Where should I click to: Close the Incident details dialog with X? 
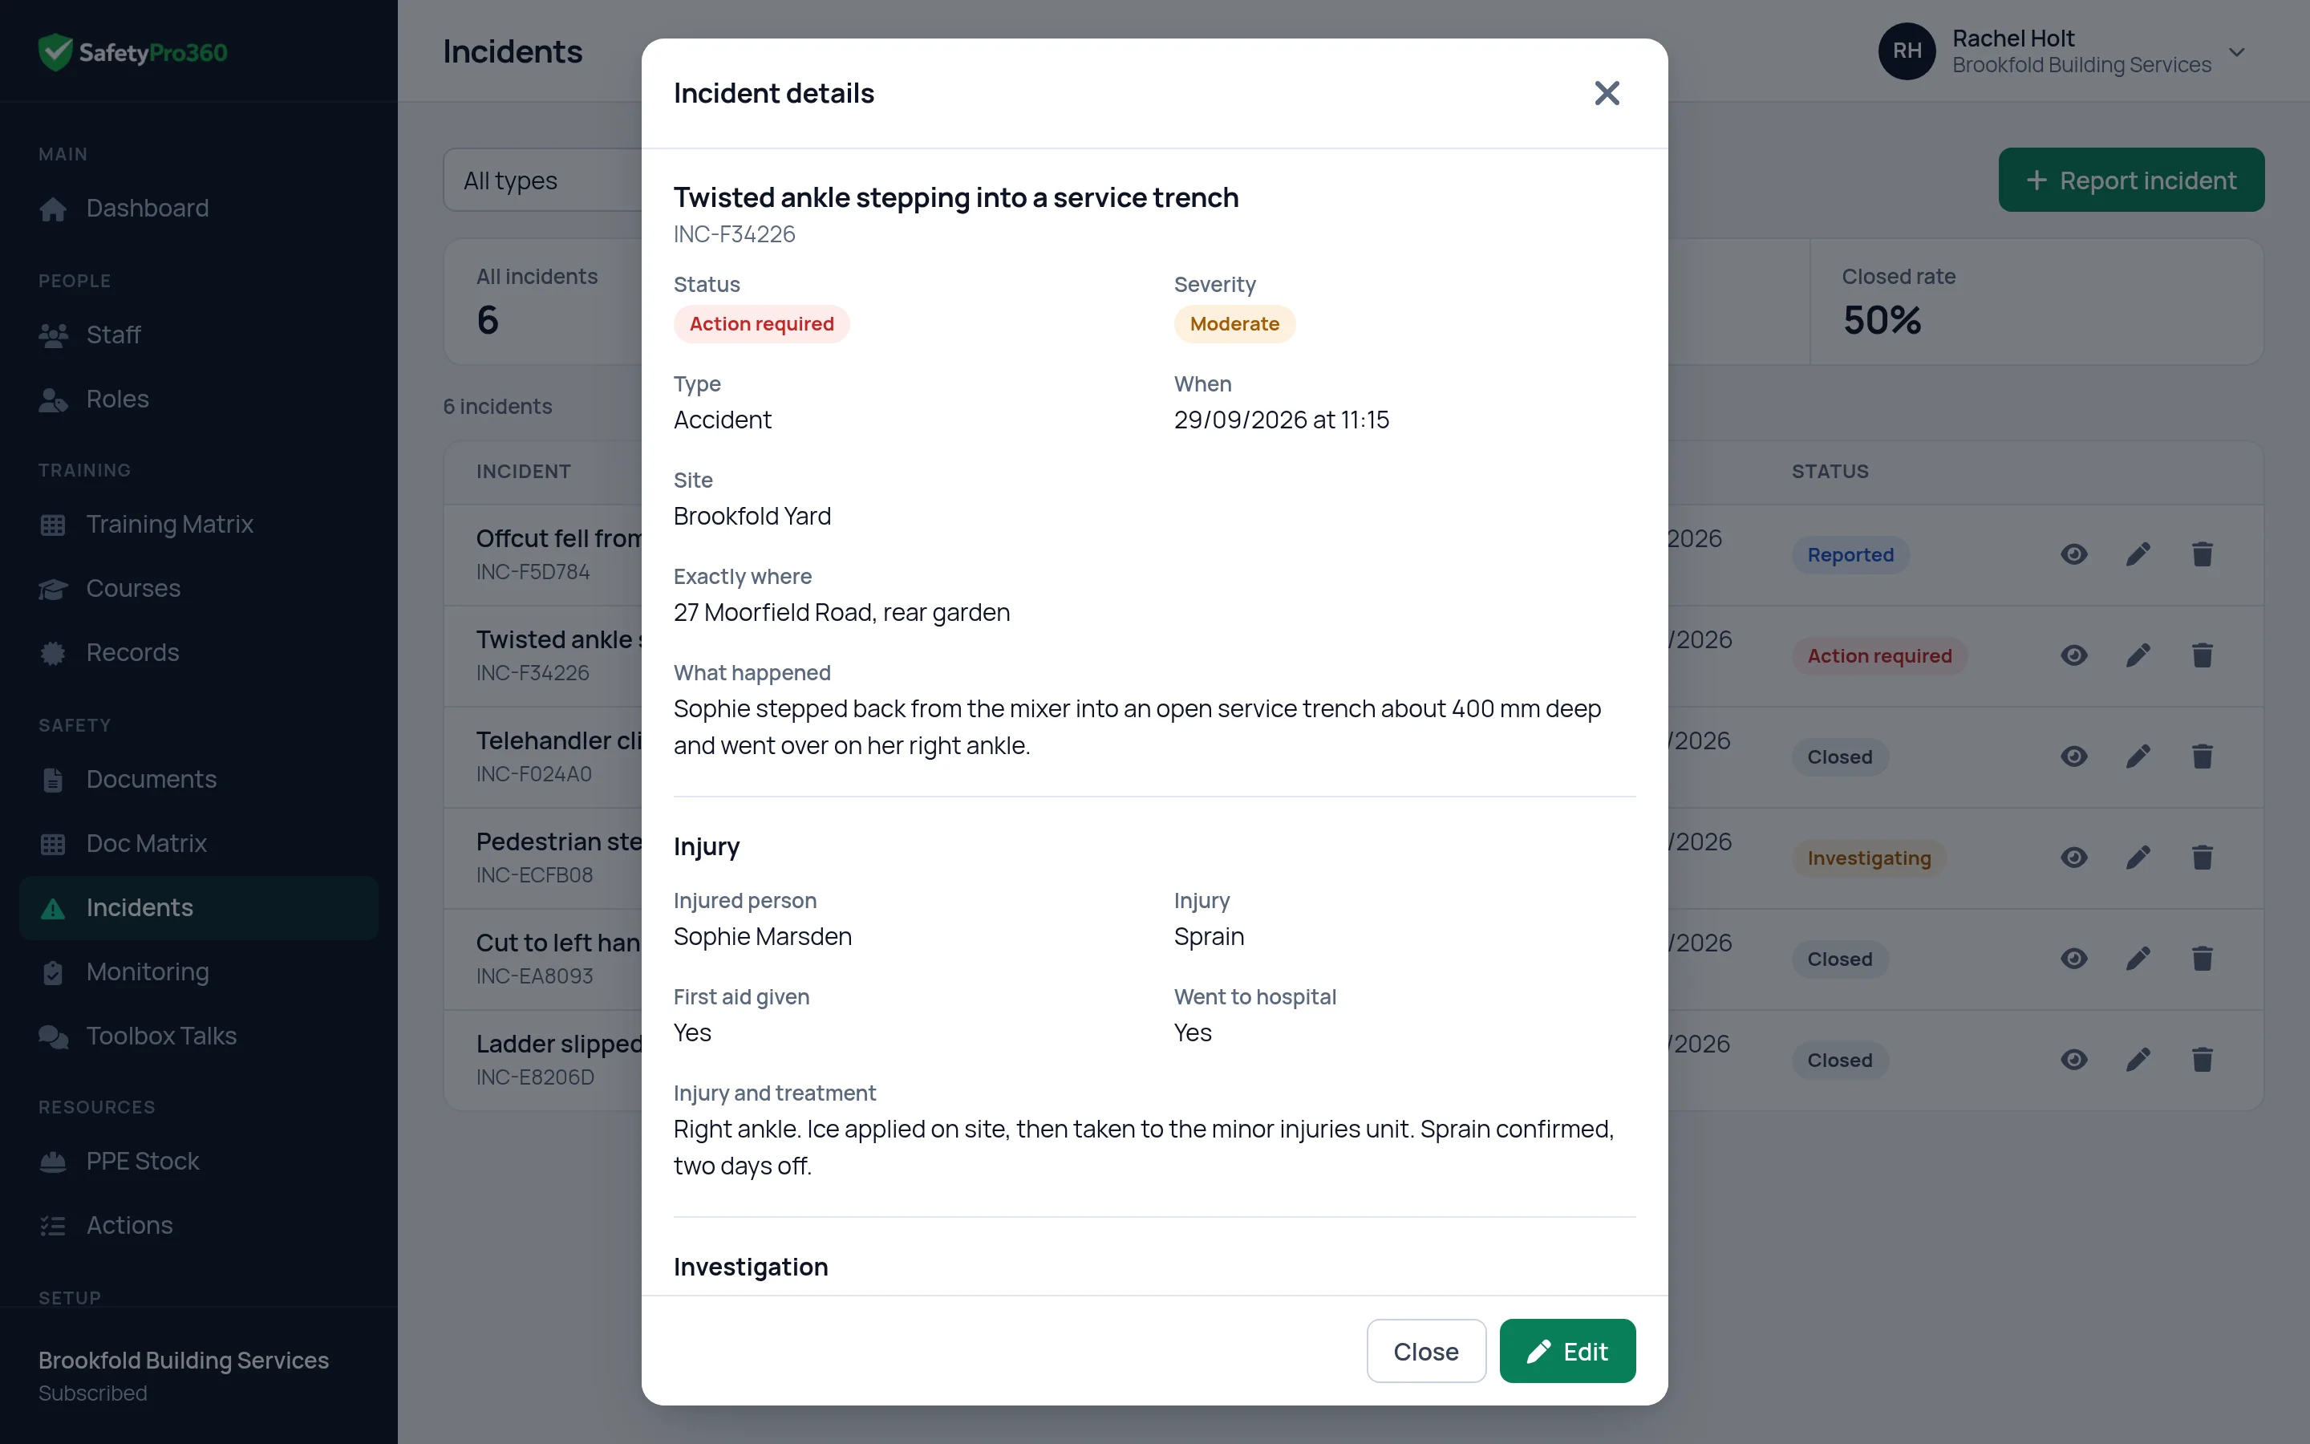tap(1607, 92)
